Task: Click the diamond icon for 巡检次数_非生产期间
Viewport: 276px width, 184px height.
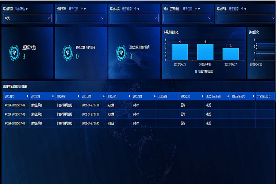Action: (121, 52)
